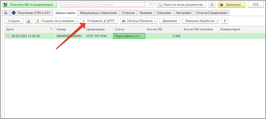This screenshot has width=266, height=119.
Task: Expand the Печать/Обновить dropdown
Action: tap(139, 21)
